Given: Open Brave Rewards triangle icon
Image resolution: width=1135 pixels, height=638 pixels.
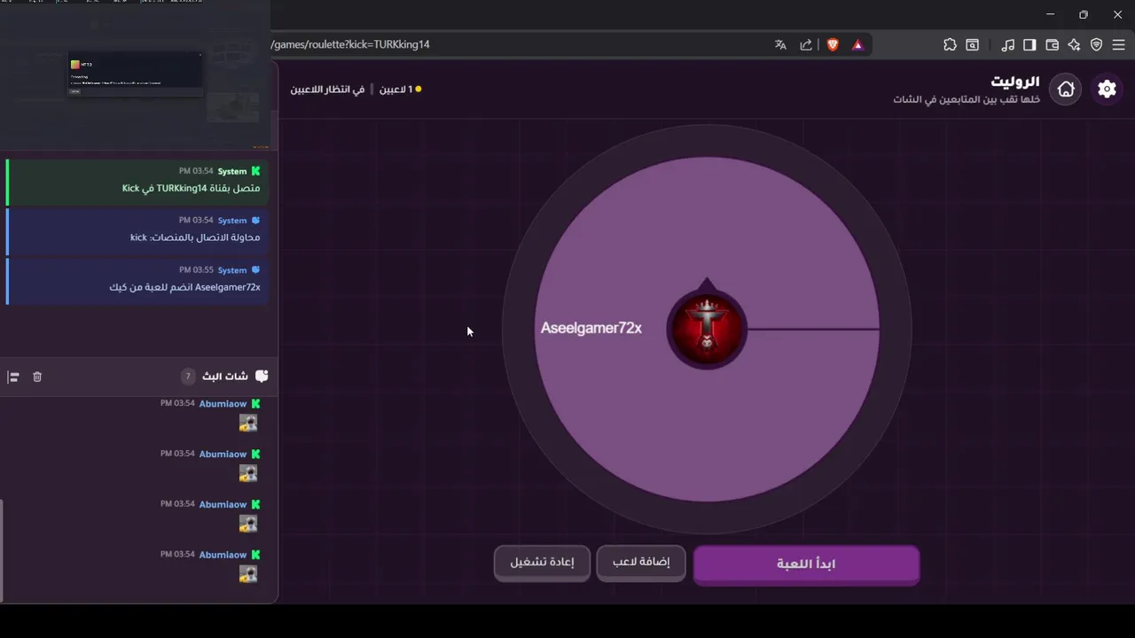Looking at the screenshot, I should [857, 44].
